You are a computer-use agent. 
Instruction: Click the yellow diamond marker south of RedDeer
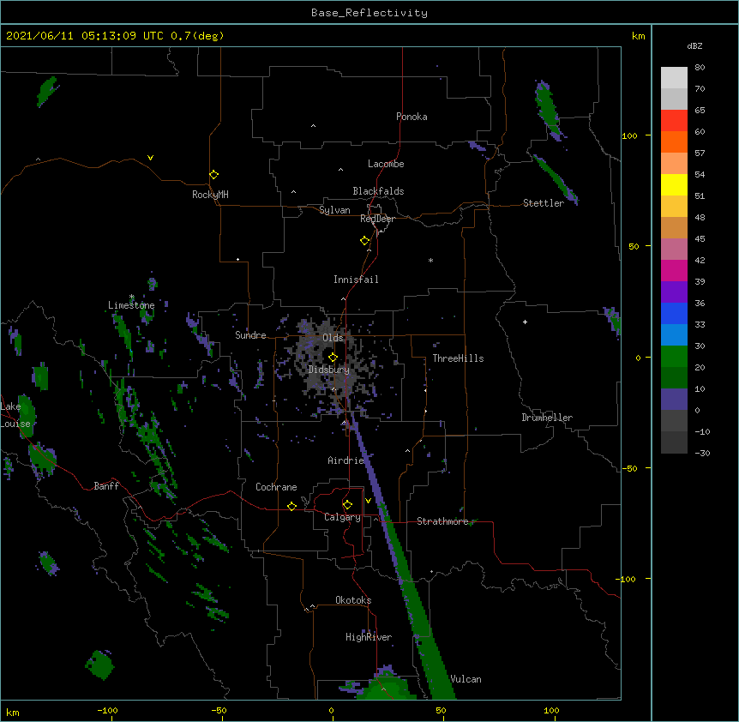click(x=364, y=241)
